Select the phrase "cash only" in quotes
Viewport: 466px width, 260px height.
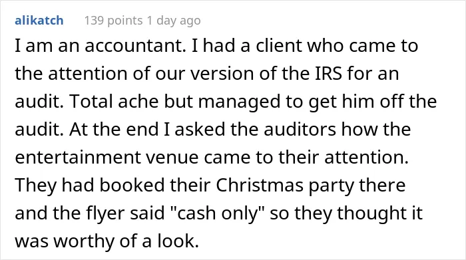(x=217, y=213)
